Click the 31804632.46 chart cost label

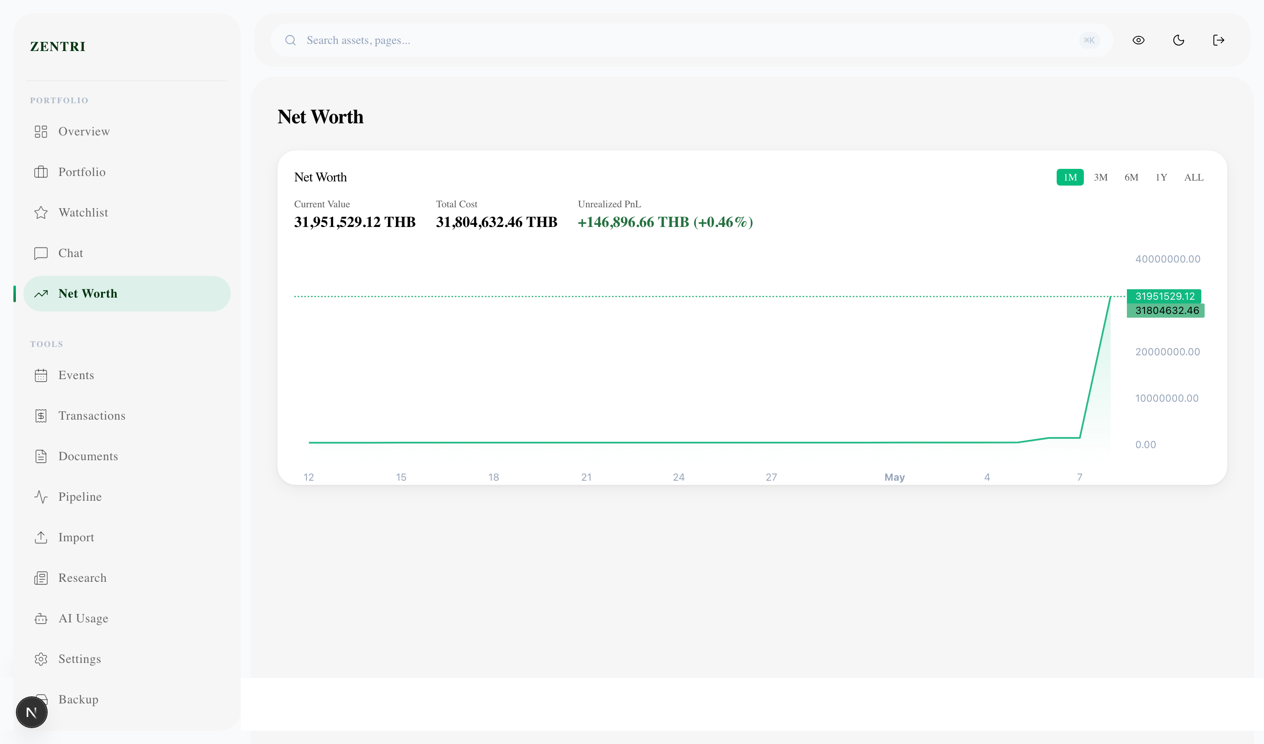(x=1166, y=311)
